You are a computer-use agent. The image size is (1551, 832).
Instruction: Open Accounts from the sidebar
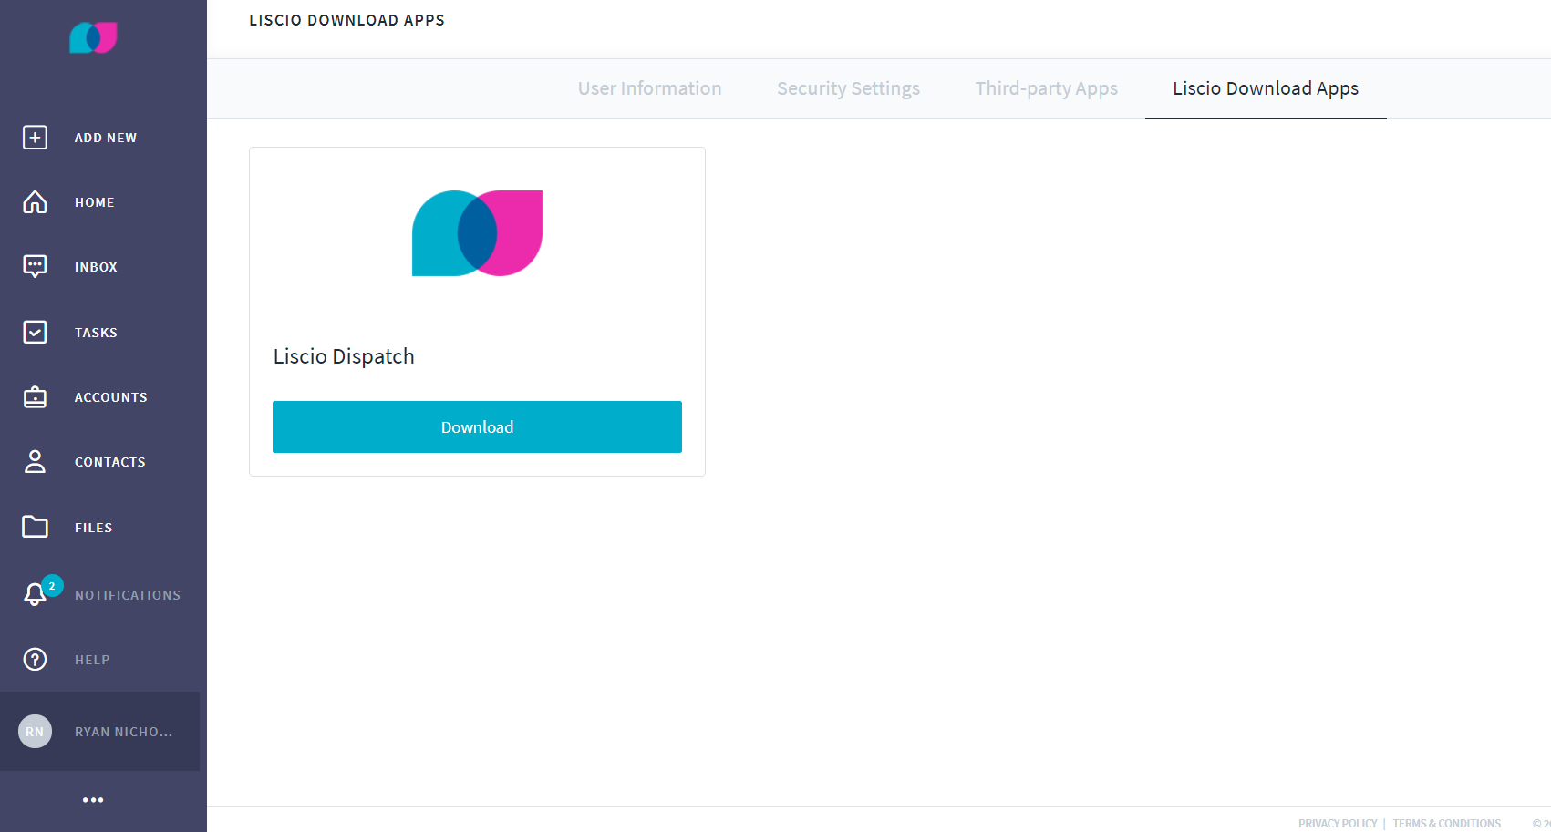pos(111,397)
